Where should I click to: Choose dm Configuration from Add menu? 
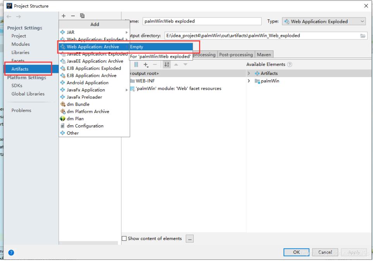tap(94, 126)
